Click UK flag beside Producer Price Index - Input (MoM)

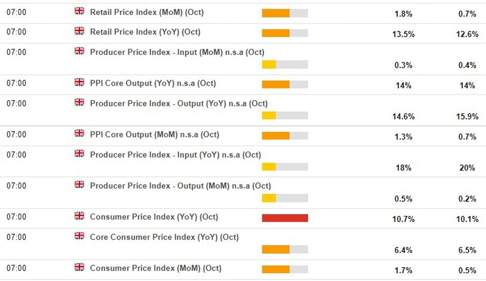point(79,51)
